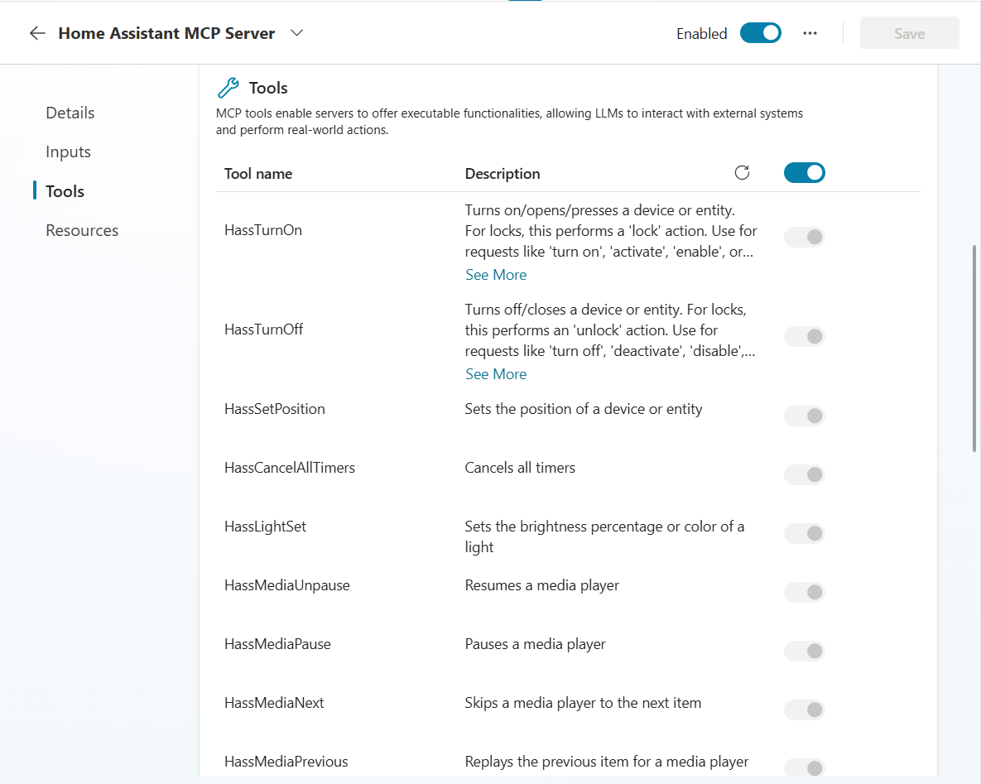Image resolution: width=981 pixels, height=784 pixels.
Task: Refresh the tools list with the reload icon
Action: [742, 173]
